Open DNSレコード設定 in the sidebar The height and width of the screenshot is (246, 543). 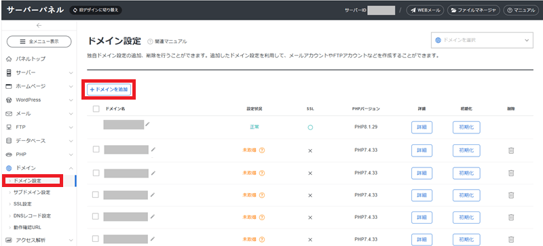point(32,216)
